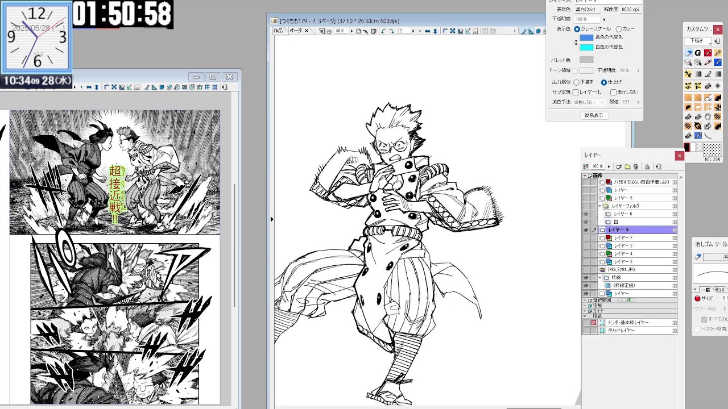Select the curved line tool icon
Image resolution: width=728 pixels, height=409 pixels.
click(x=708, y=135)
